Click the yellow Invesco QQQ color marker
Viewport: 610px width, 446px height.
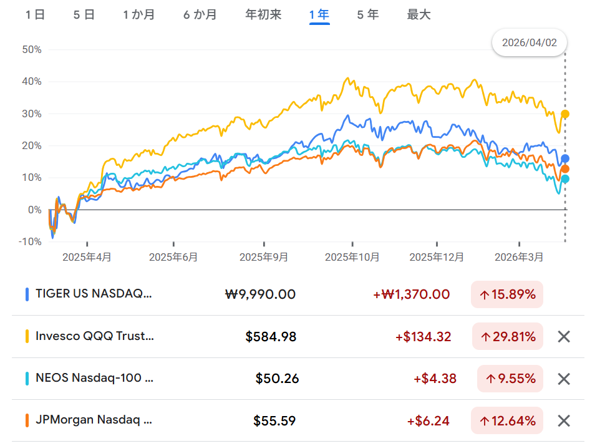(x=27, y=337)
